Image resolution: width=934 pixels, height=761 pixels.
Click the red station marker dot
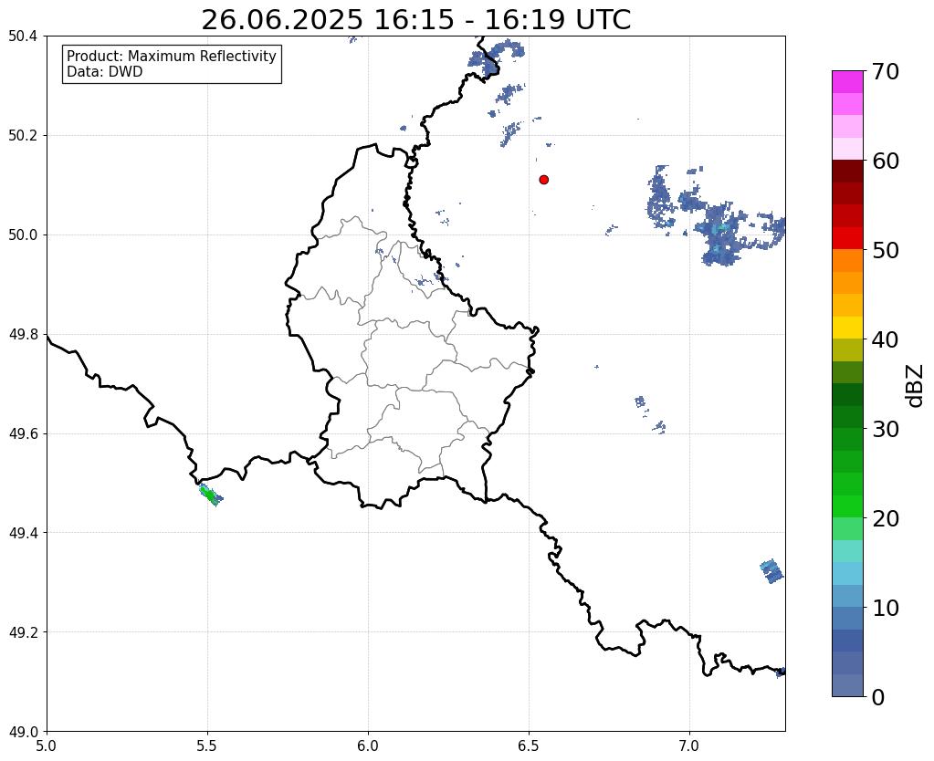point(544,180)
